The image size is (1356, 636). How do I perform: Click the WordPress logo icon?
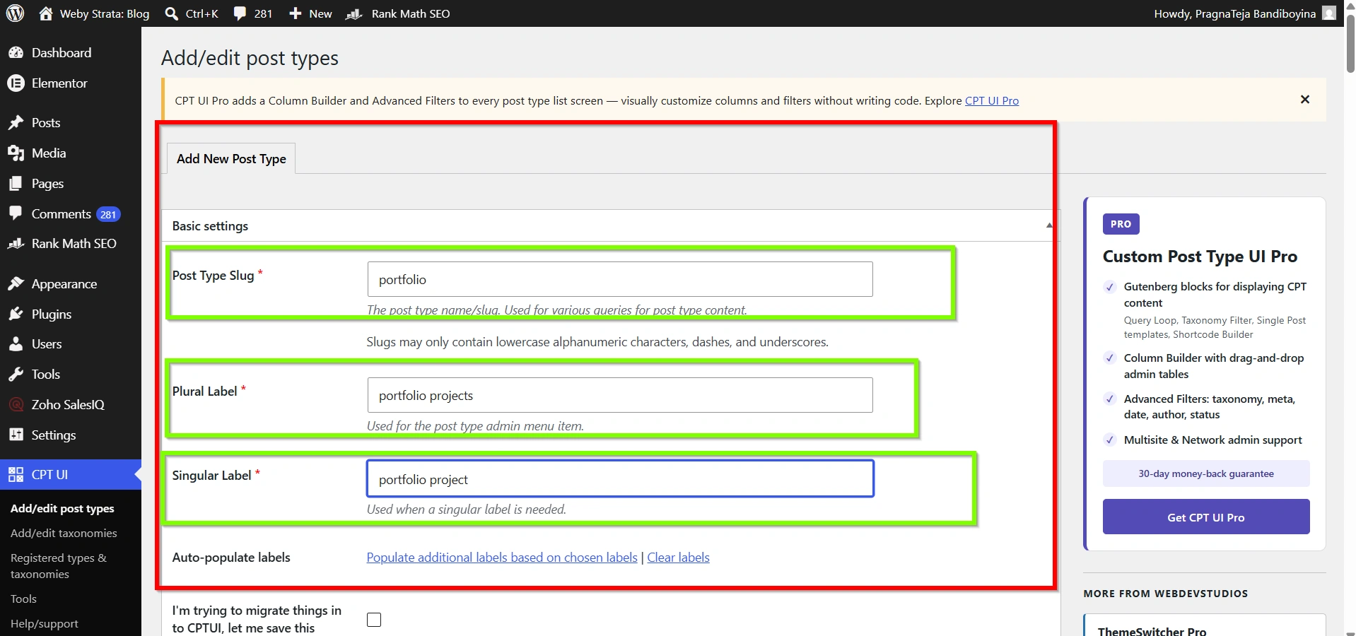tap(15, 13)
